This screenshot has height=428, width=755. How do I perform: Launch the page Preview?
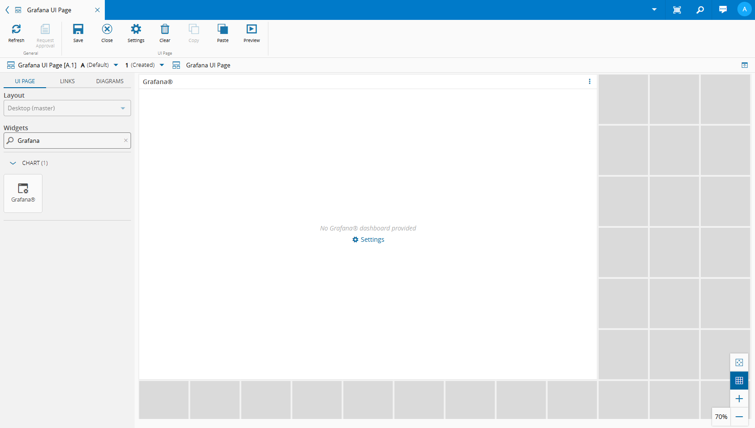[x=252, y=29]
